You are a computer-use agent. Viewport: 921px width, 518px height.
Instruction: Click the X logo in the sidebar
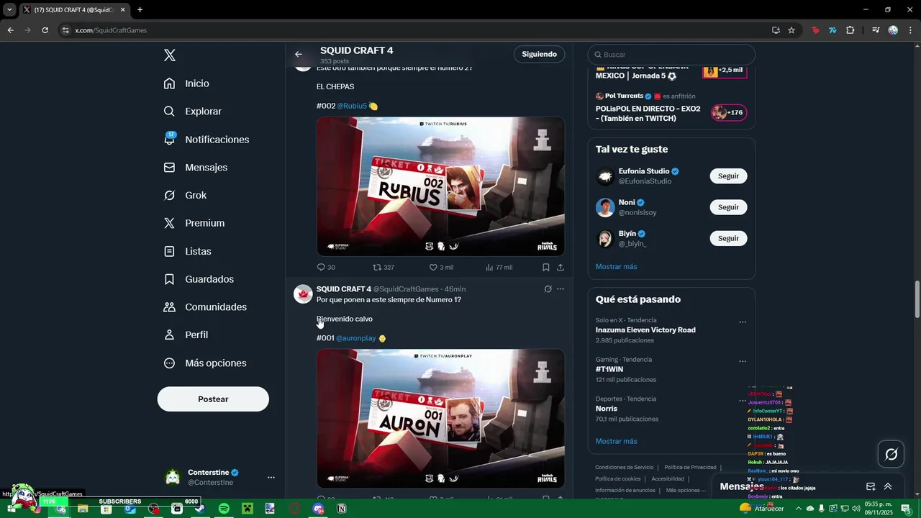tap(170, 55)
